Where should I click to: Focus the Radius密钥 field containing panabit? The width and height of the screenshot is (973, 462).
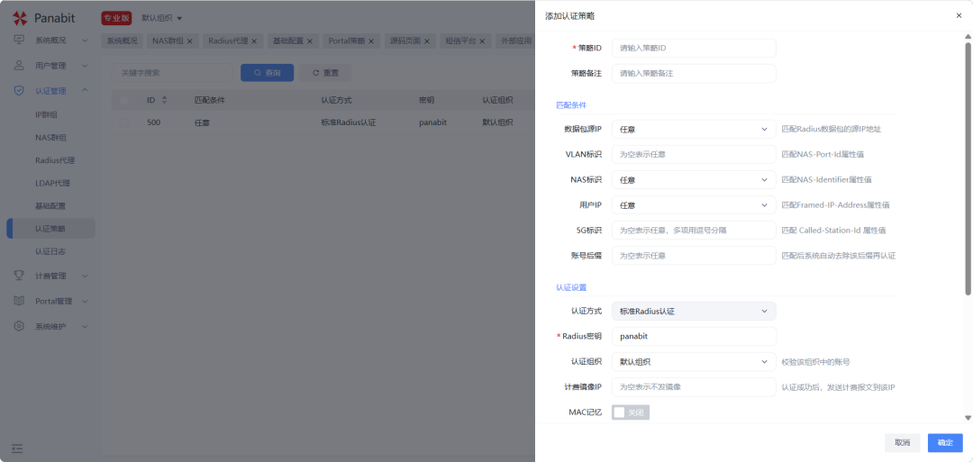pos(694,337)
